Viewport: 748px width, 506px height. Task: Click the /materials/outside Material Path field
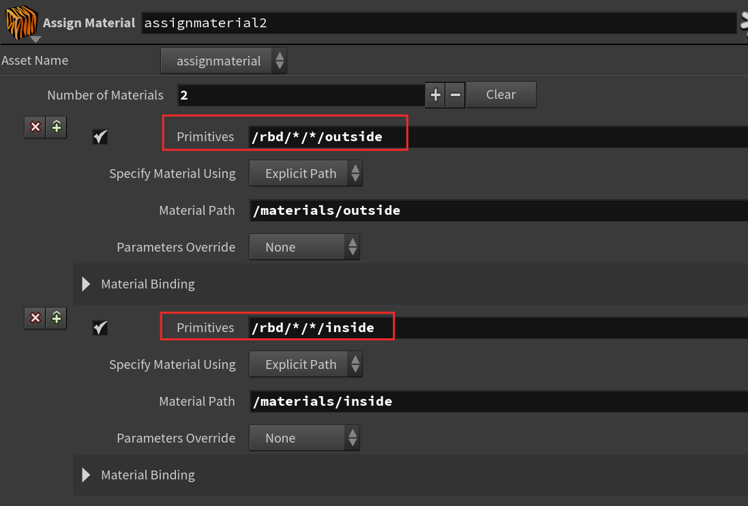click(498, 210)
